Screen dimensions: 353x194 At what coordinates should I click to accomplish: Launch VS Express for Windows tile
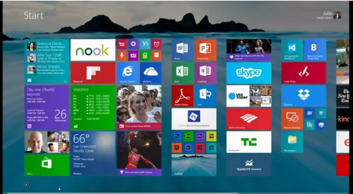292,50
